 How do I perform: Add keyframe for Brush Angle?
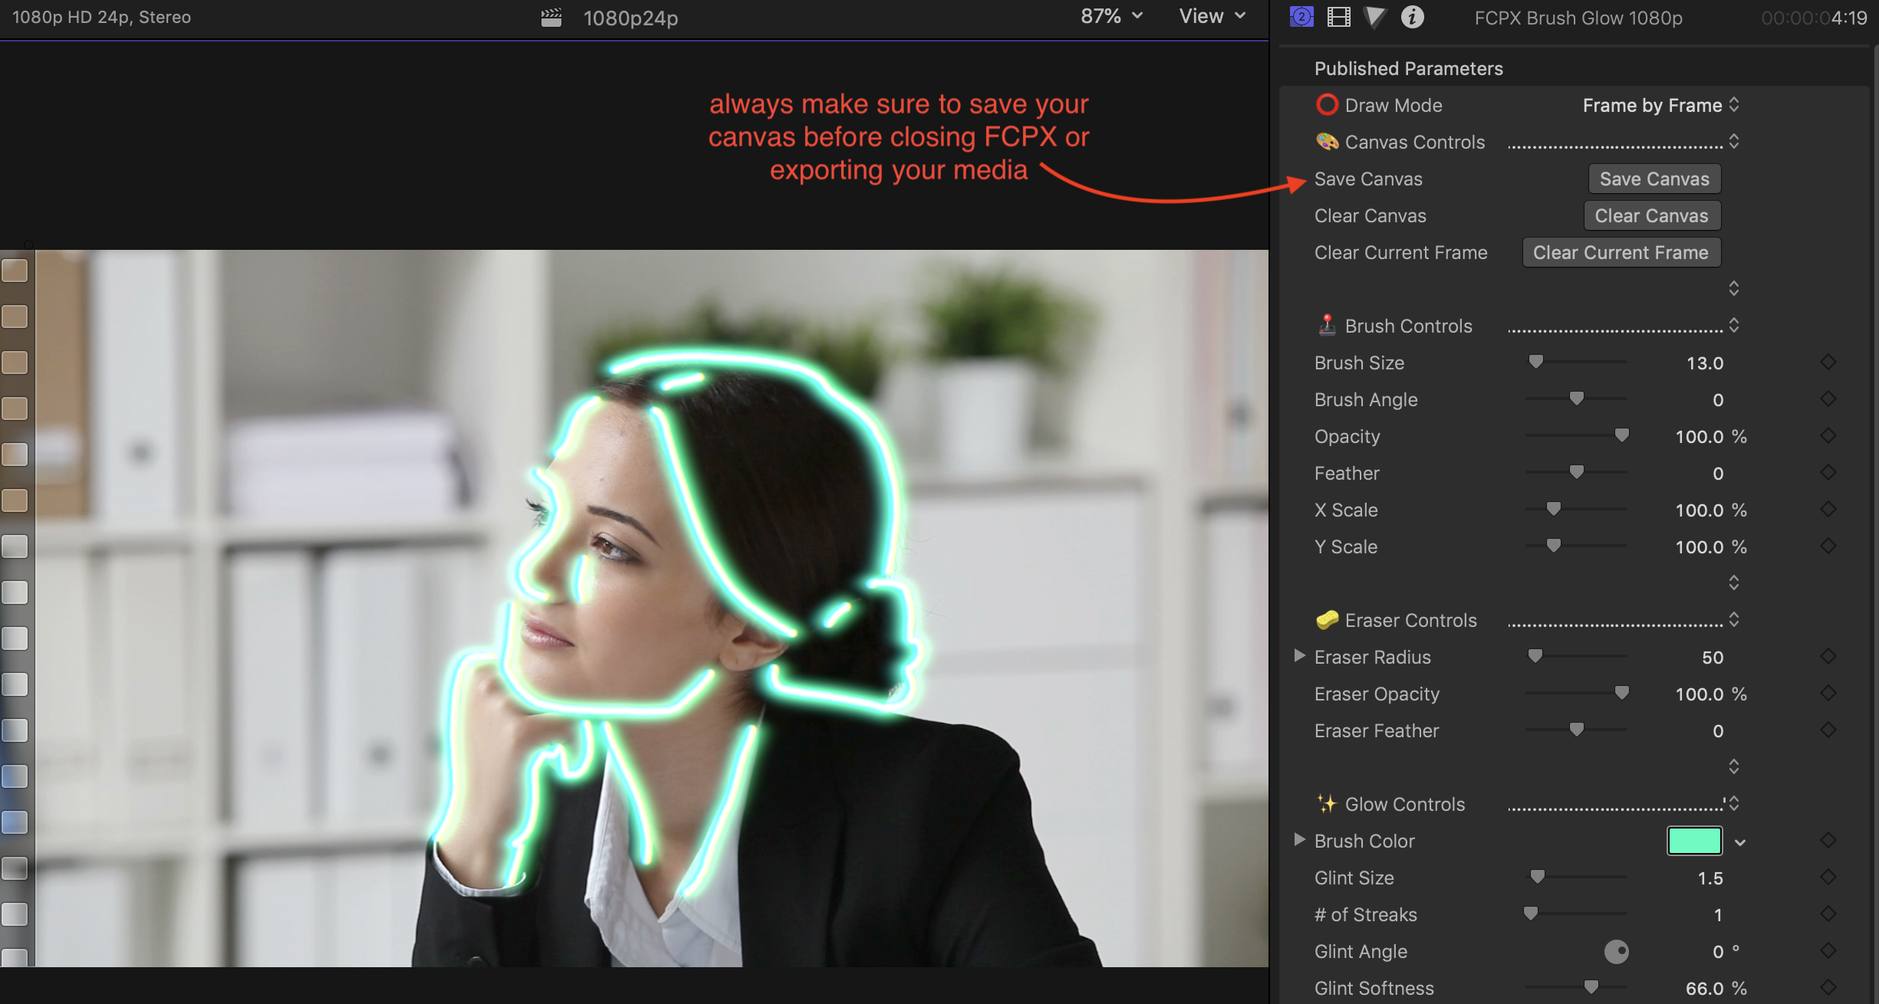coord(1828,399)
